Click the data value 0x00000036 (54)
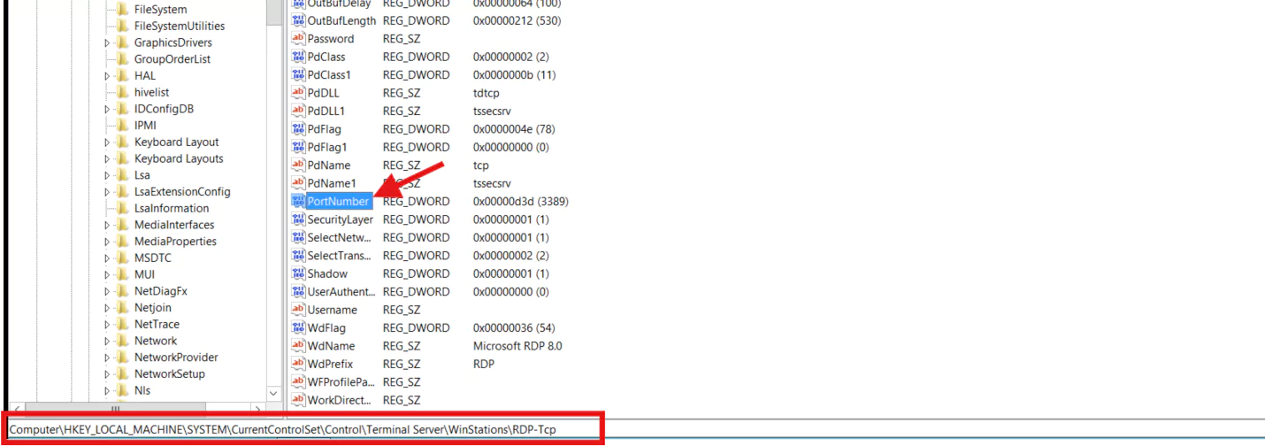Image resolution: width=1265 pixels, height=446 pixels. pyautogui.click(x=514, y=328)
